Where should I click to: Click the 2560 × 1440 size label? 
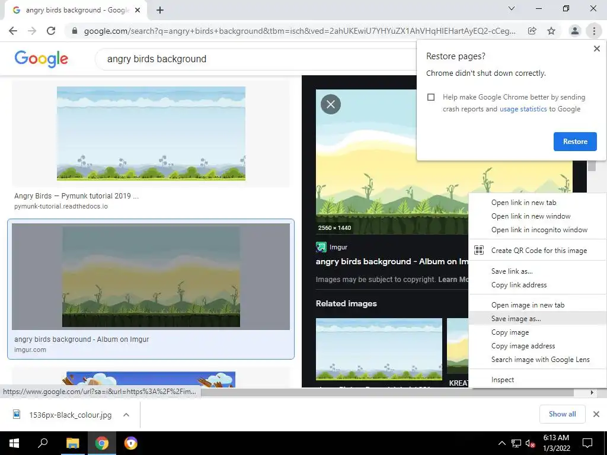pos(334,228)
